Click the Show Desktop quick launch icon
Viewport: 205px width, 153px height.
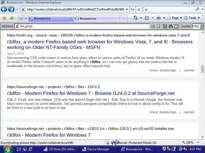point(18,149)
